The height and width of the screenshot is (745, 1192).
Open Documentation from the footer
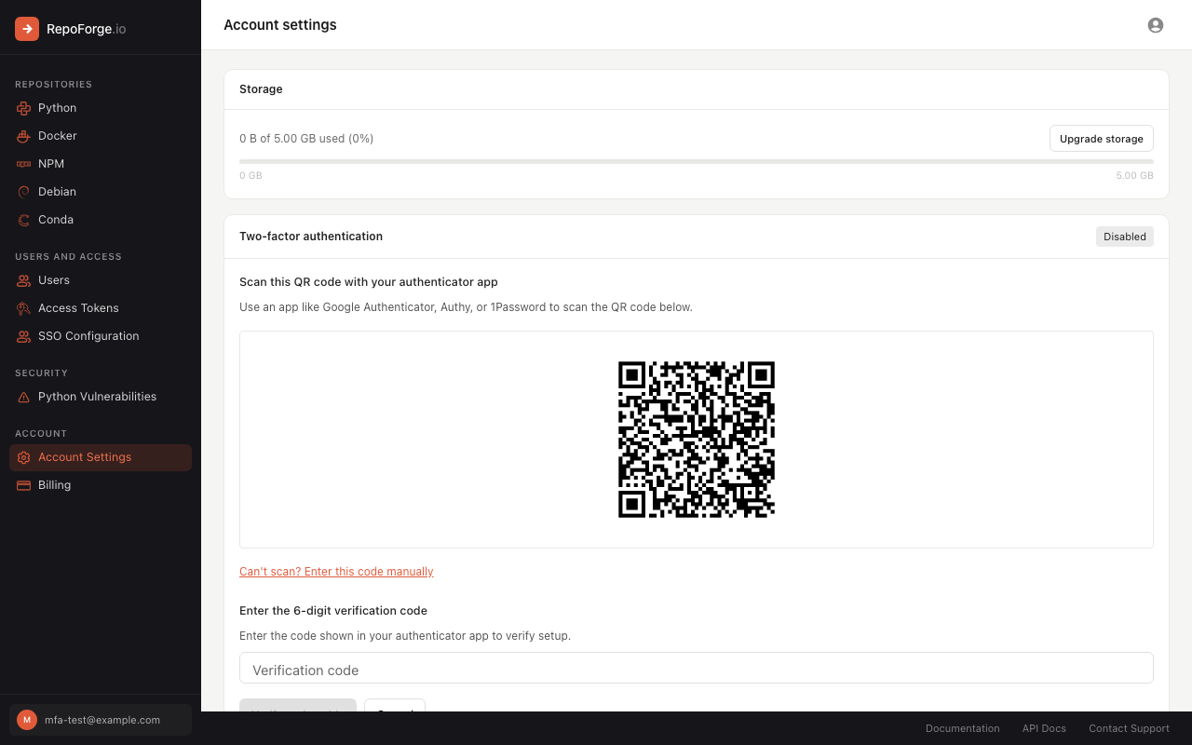click(x=963, y=728)
